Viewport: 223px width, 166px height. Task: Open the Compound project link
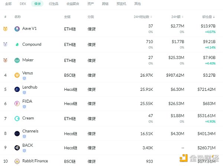coord(32,44)
